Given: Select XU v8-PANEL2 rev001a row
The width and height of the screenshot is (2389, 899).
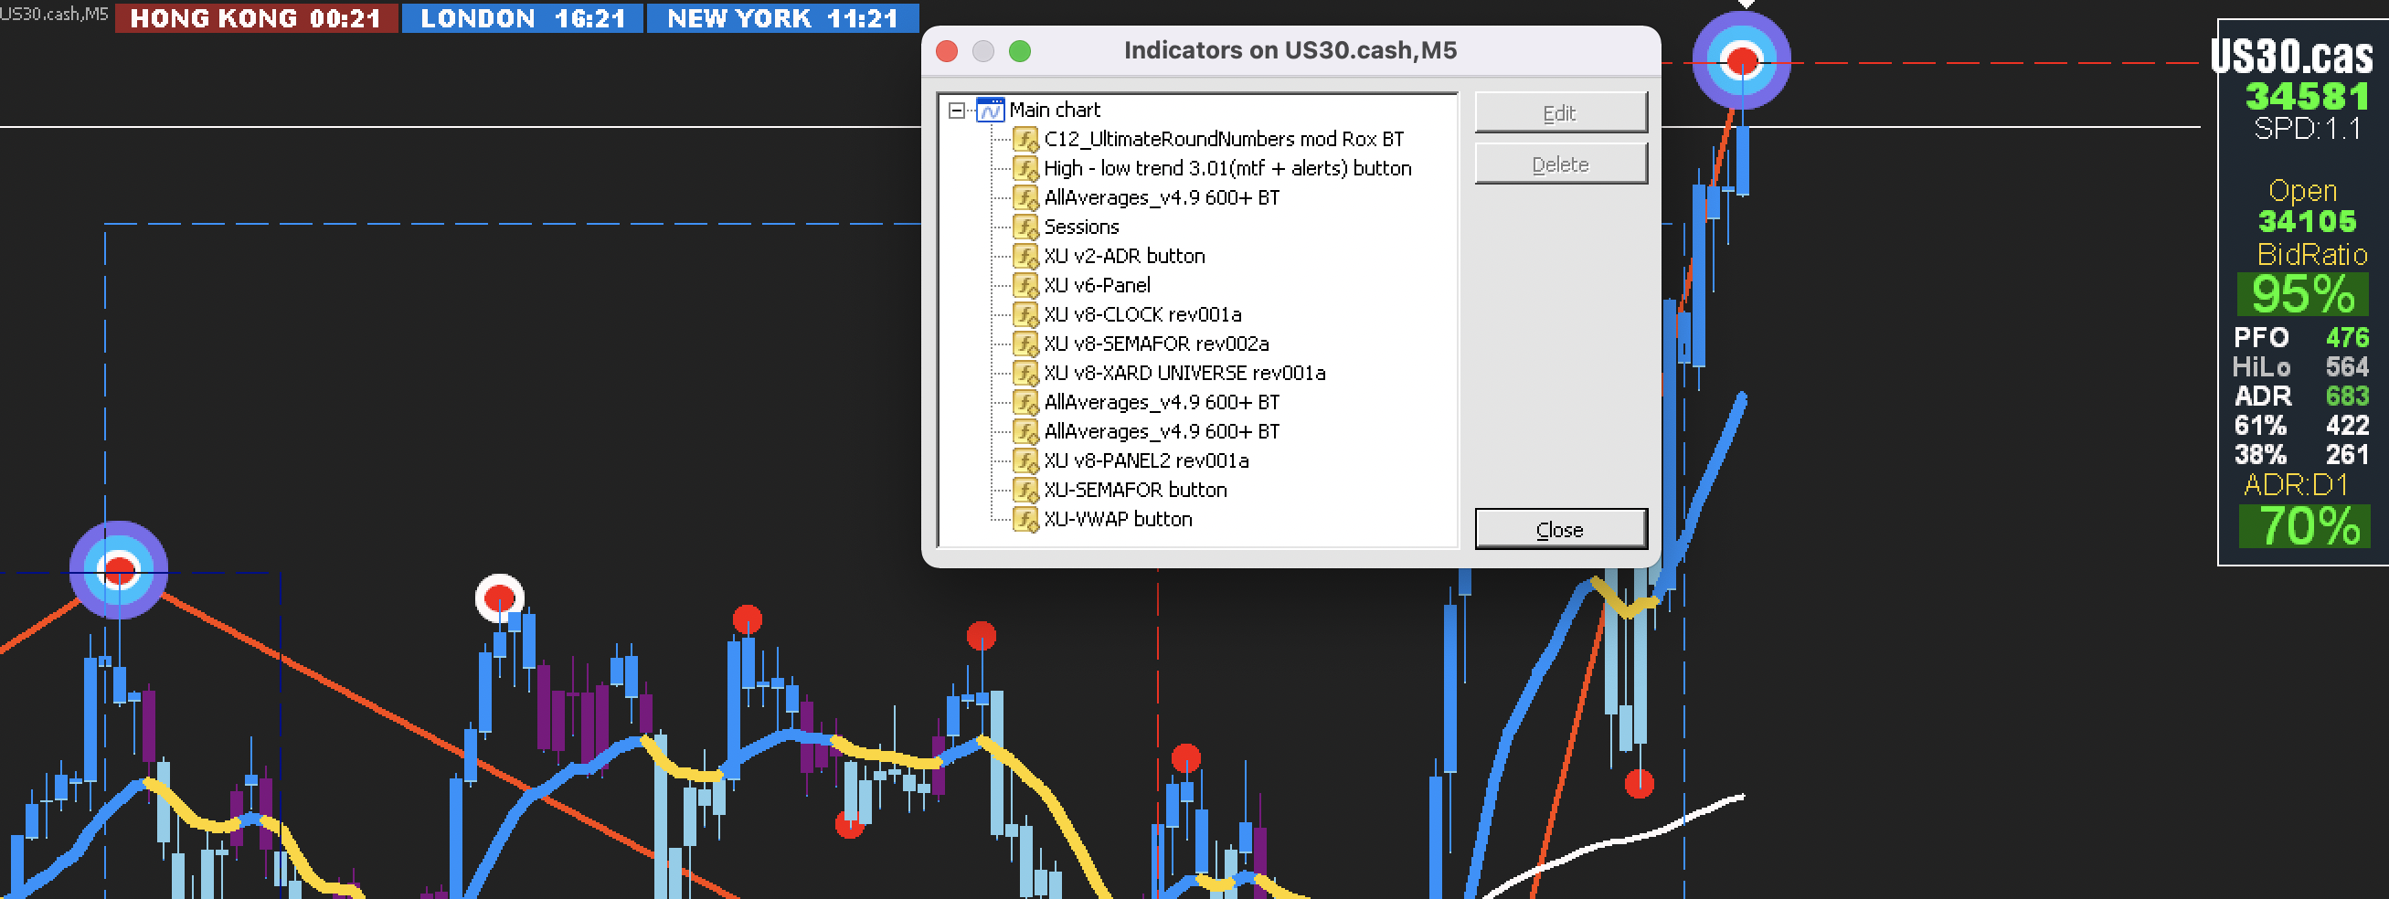Looking at the screenshot, I should pos(1145,460).
